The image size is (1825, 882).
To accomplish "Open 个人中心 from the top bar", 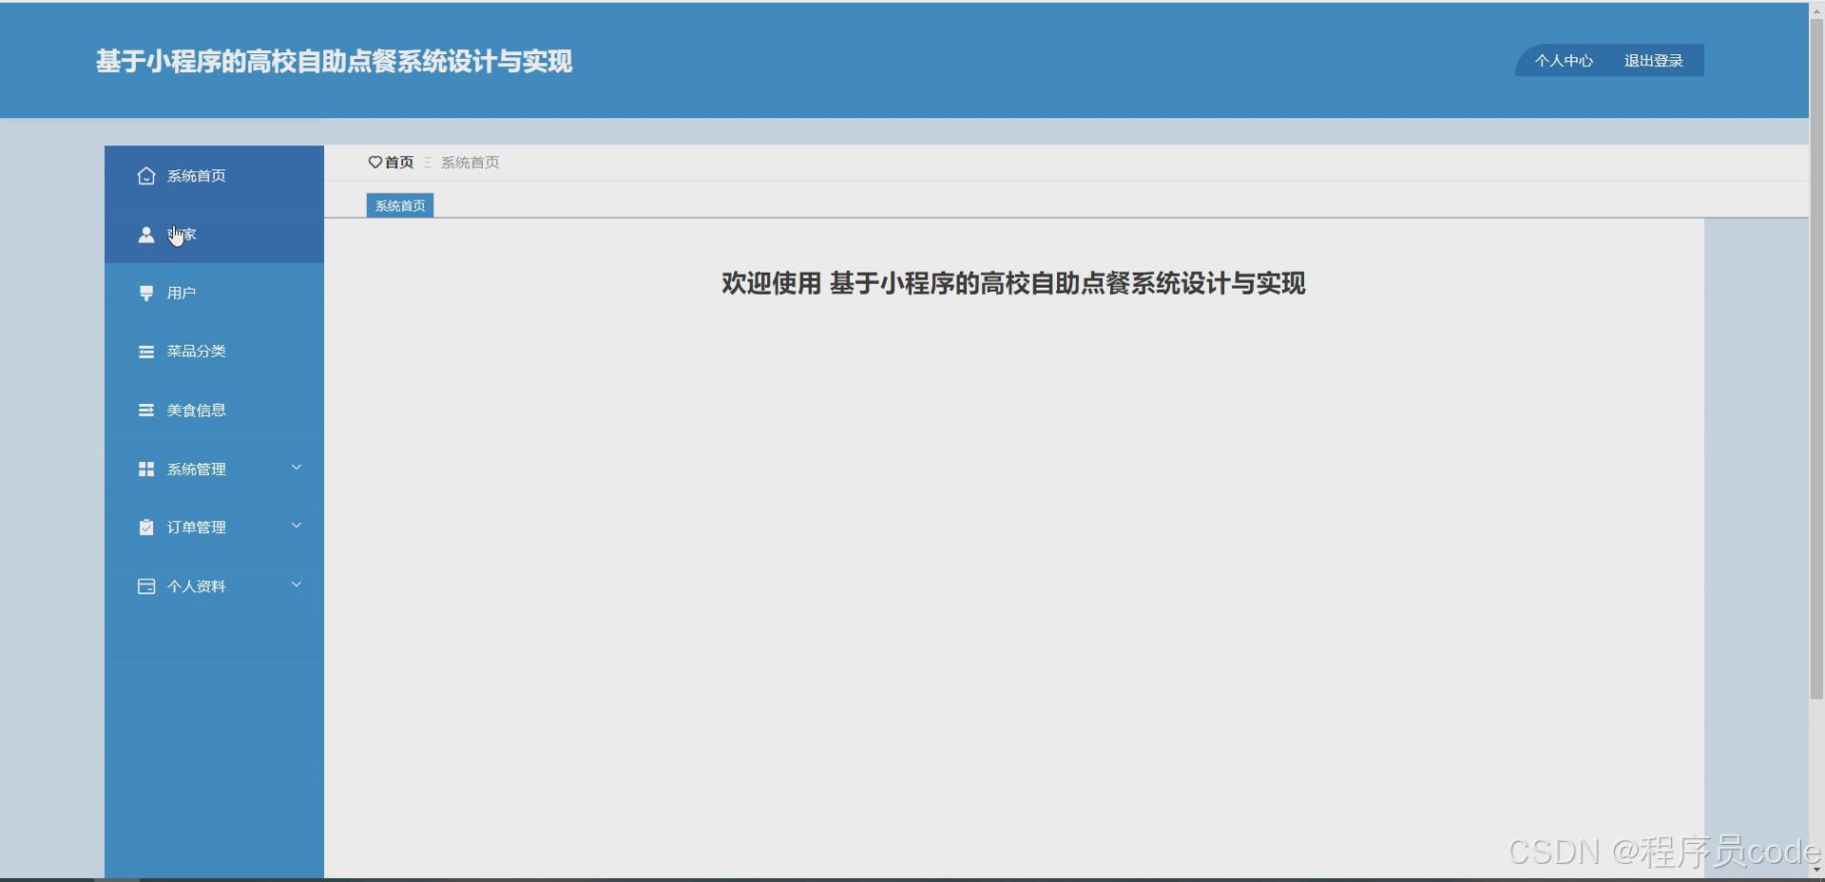I will 1565,60.
